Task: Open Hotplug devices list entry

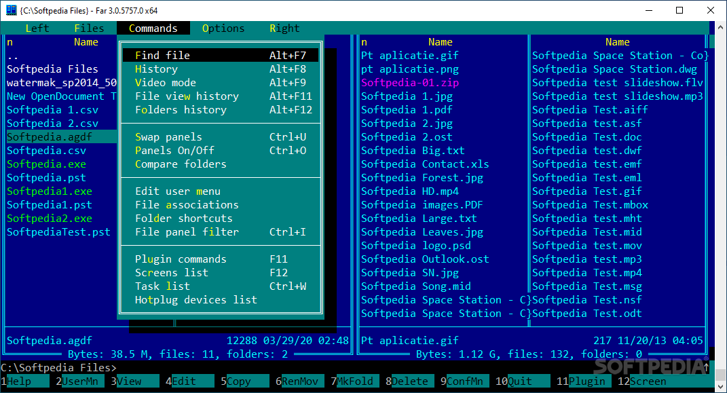Action: click(221, 300)
